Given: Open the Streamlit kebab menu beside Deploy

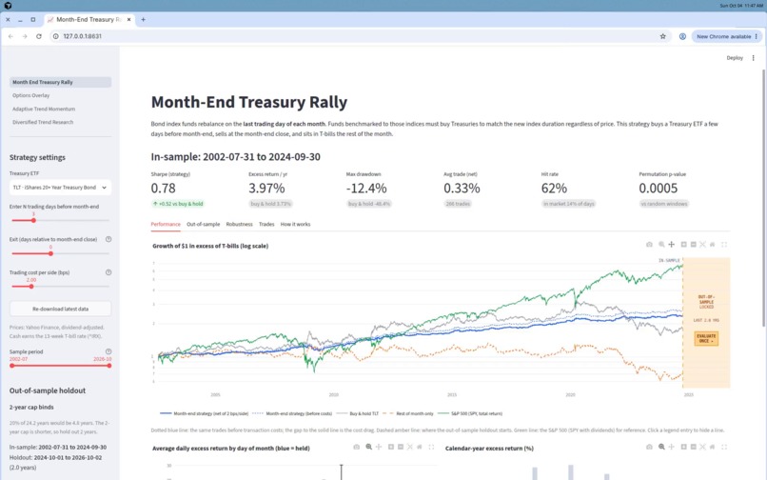Looking at the screenshot, I should [754, 58].
